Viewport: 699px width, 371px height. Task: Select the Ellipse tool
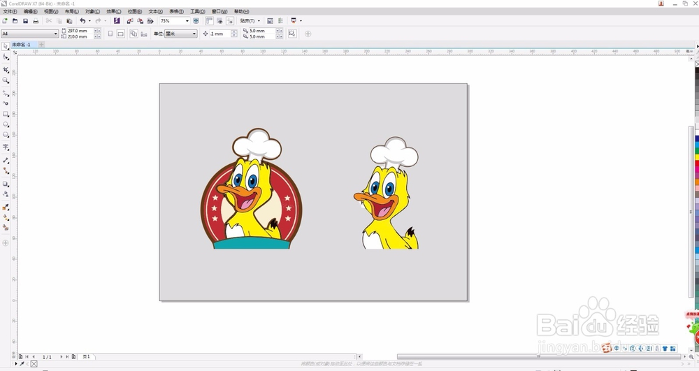[6, 124]
